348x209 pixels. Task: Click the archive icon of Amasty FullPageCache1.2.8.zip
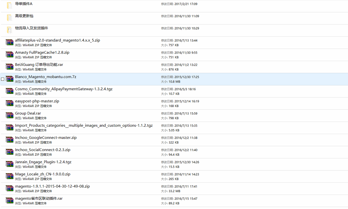tap(9, 54)
